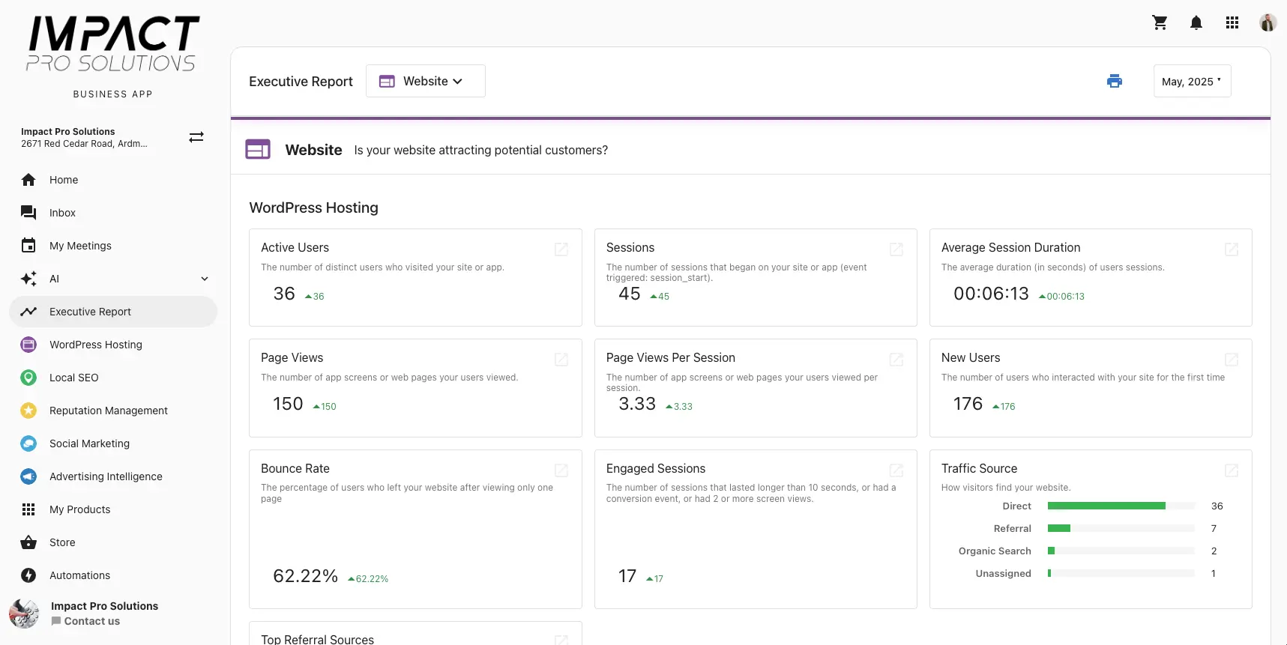Open the May, 2025 date selector
Image resolution: width=1287 pixels, height=645 pixels.
click(1191, 81)
